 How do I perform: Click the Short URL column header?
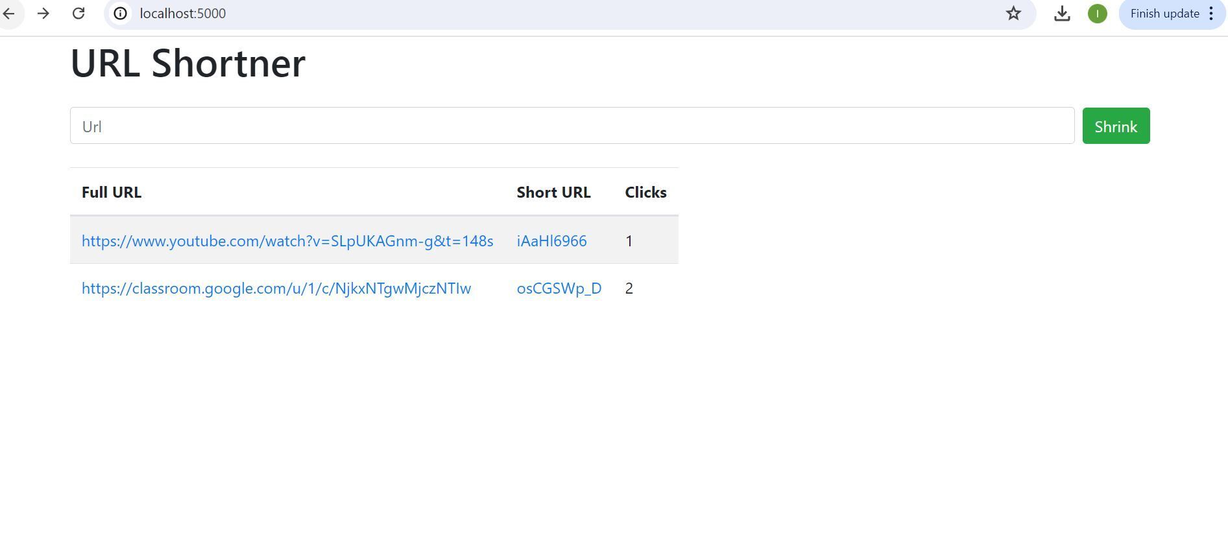pyautogui.click(x=553, y=193)
